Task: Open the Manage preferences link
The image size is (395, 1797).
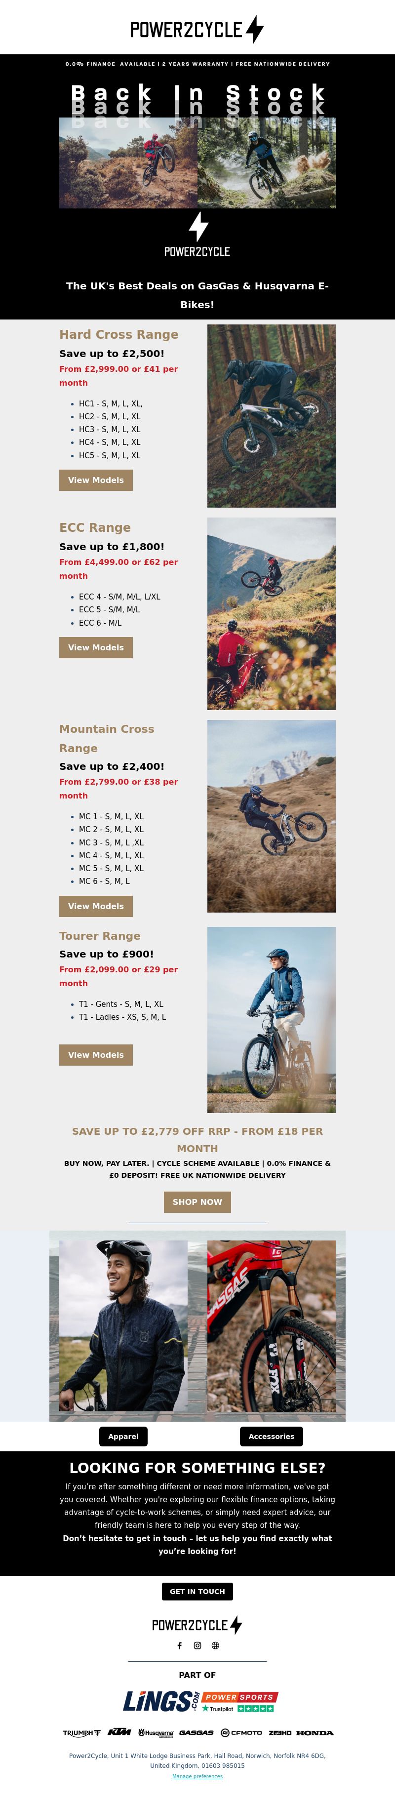Action: 197,1776
